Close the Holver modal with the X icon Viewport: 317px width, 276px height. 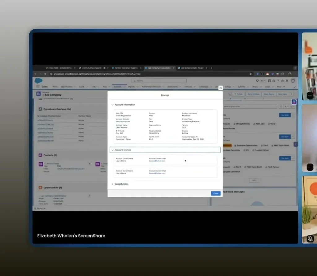pyautogui.click(x=220, y=88)
